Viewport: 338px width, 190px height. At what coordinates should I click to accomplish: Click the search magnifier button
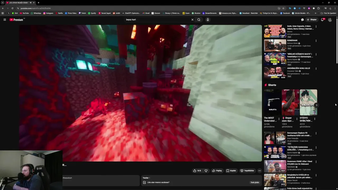click(x=199, y=20)
